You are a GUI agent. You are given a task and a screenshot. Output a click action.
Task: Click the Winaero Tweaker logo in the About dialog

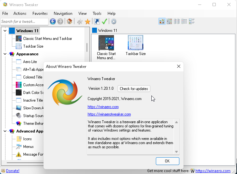pos(65,92)
